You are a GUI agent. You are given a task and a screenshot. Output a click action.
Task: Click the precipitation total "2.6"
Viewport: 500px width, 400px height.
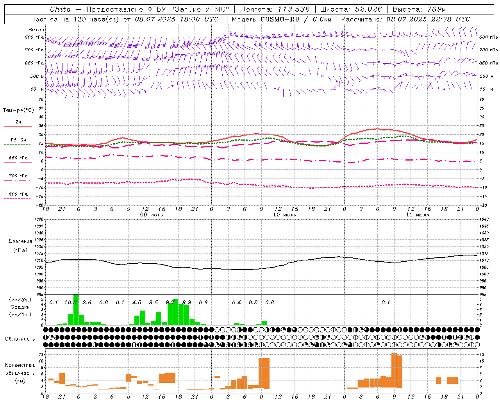[x=87, y=302]
